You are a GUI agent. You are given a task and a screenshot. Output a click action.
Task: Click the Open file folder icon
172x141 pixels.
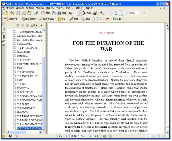coord(6,13)
